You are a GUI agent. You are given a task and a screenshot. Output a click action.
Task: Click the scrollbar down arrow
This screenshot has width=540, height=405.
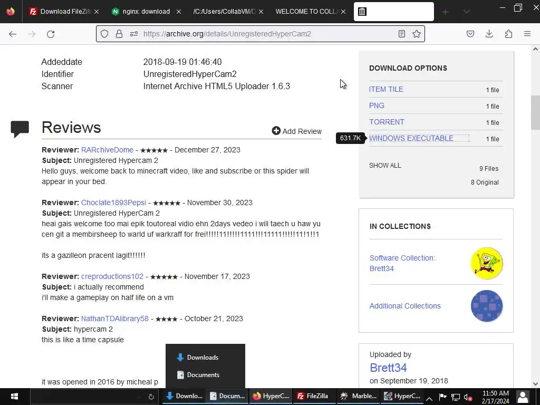[536, 383]
